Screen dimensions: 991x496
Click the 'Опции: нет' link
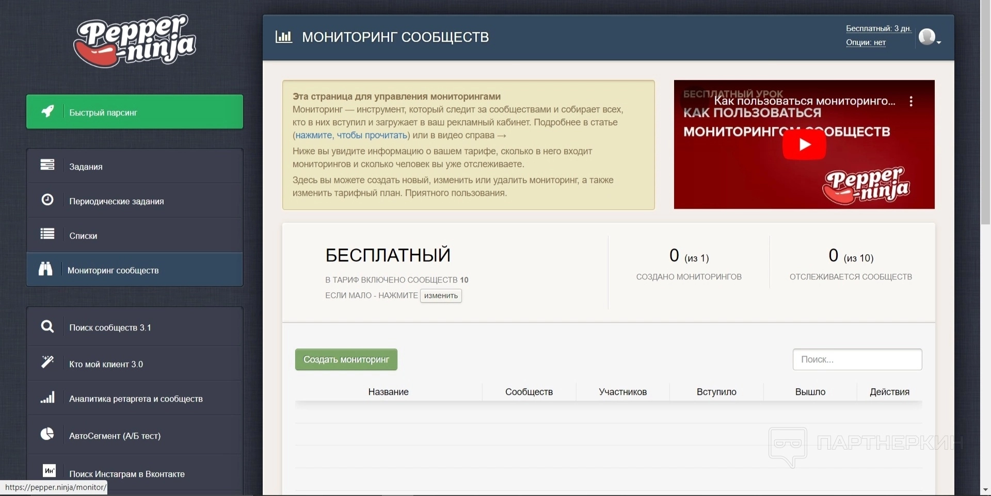click(x=866, y=42)
